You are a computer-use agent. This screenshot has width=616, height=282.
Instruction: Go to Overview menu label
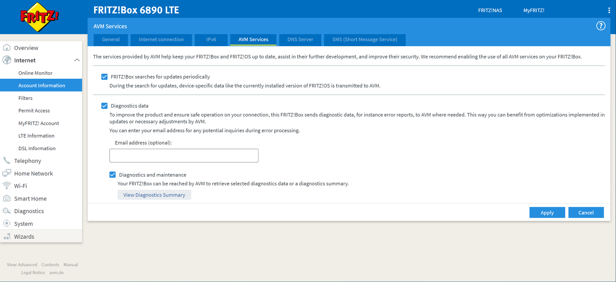[26, 48]
